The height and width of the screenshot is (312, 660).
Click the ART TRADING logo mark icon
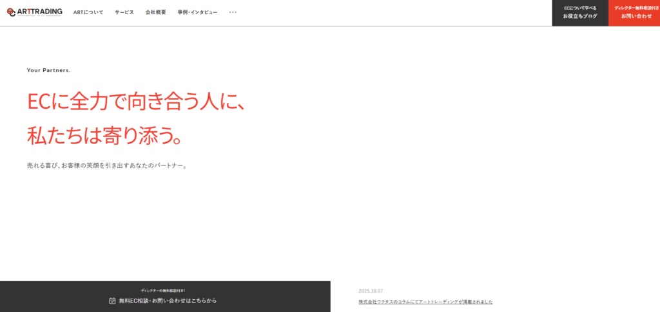(12, 12)
